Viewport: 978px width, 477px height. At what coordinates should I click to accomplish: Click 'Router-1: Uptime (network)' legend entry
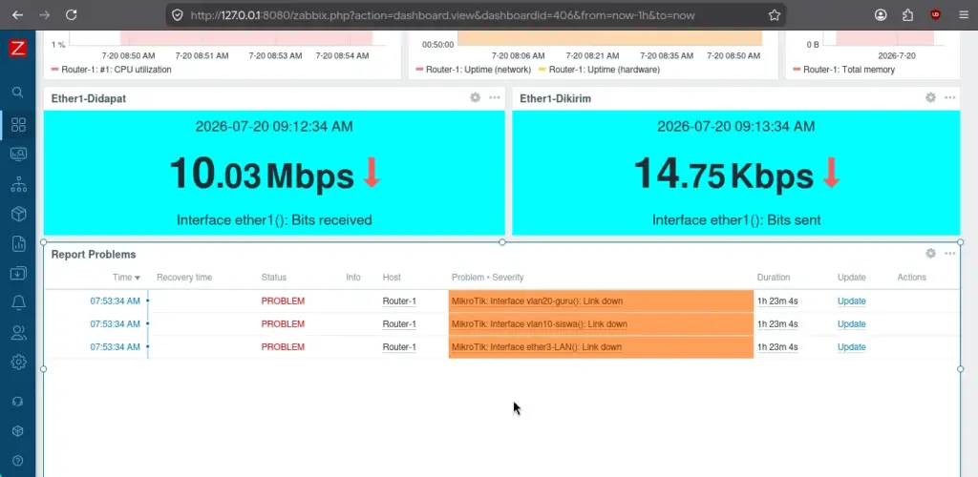click(x=474, y=70)
